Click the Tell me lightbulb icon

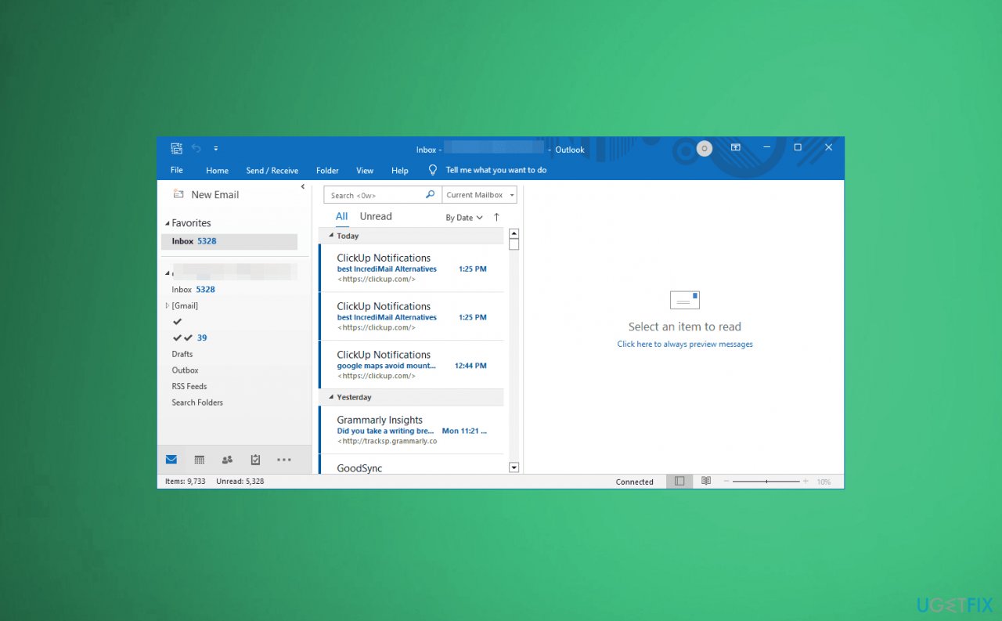click(432, 170)
